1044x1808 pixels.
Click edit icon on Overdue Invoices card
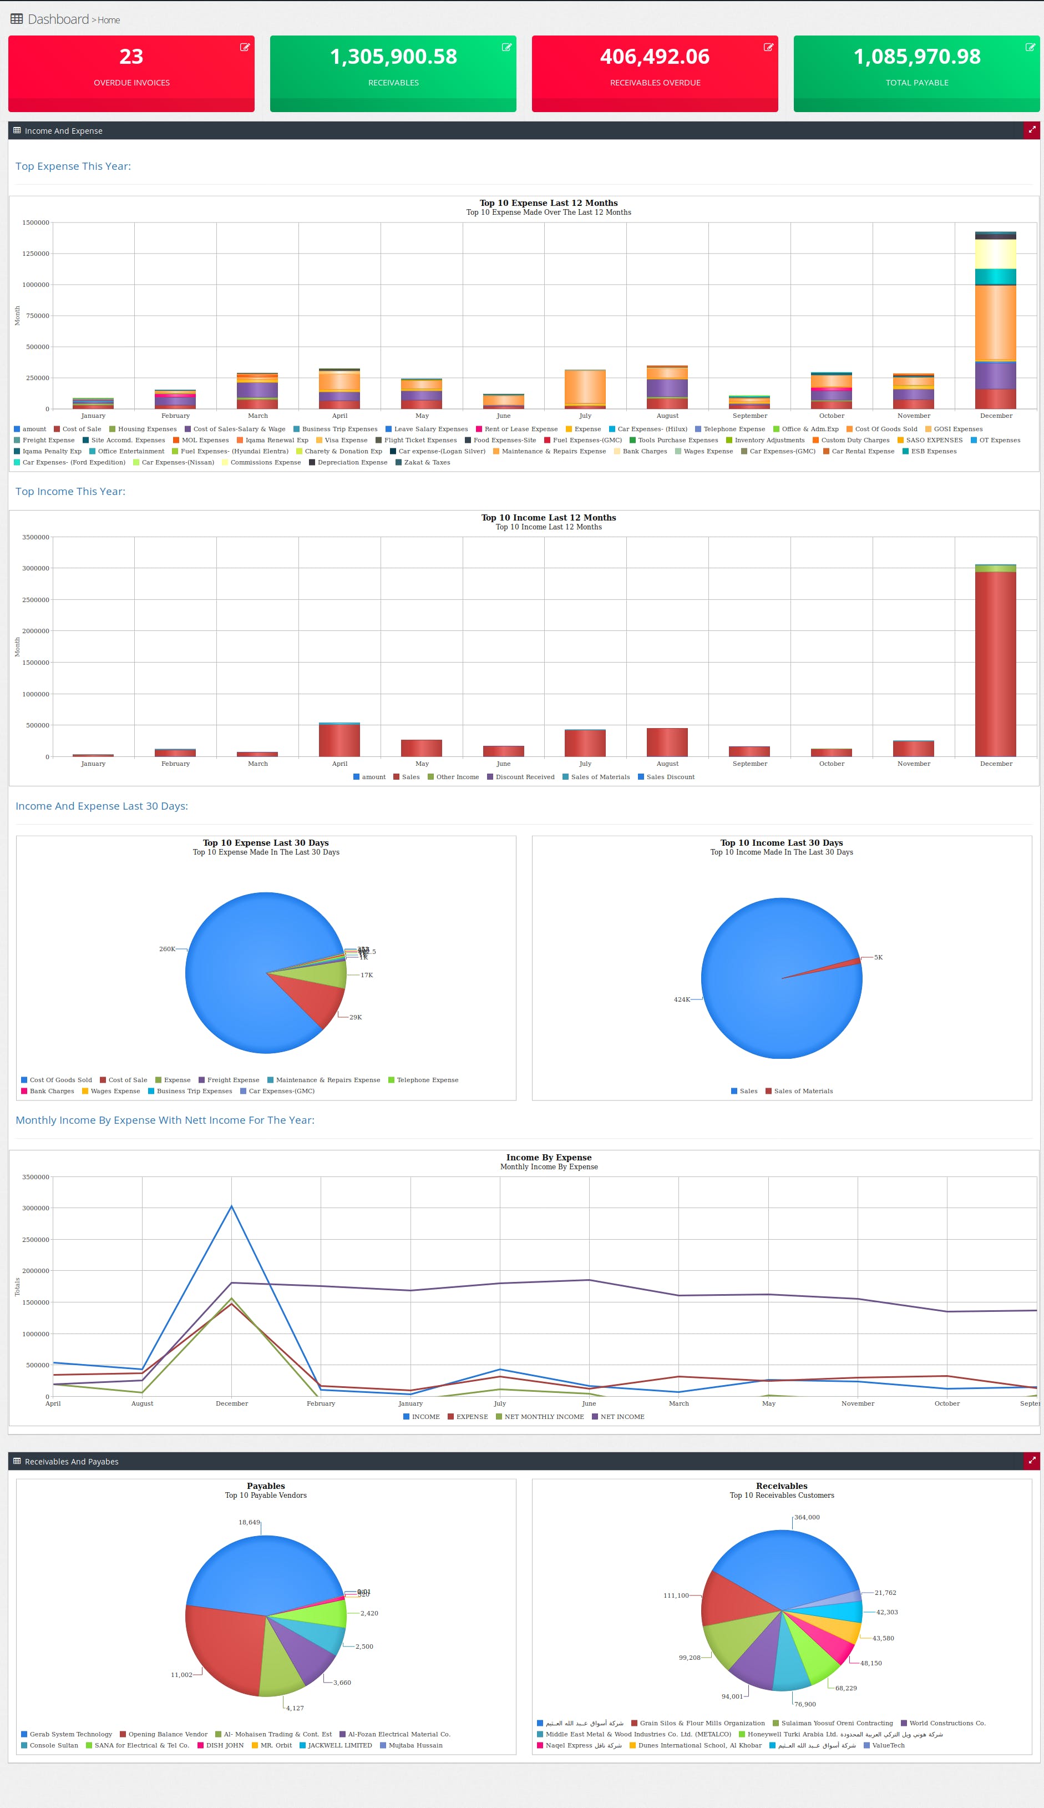click(x=245, y=47)
